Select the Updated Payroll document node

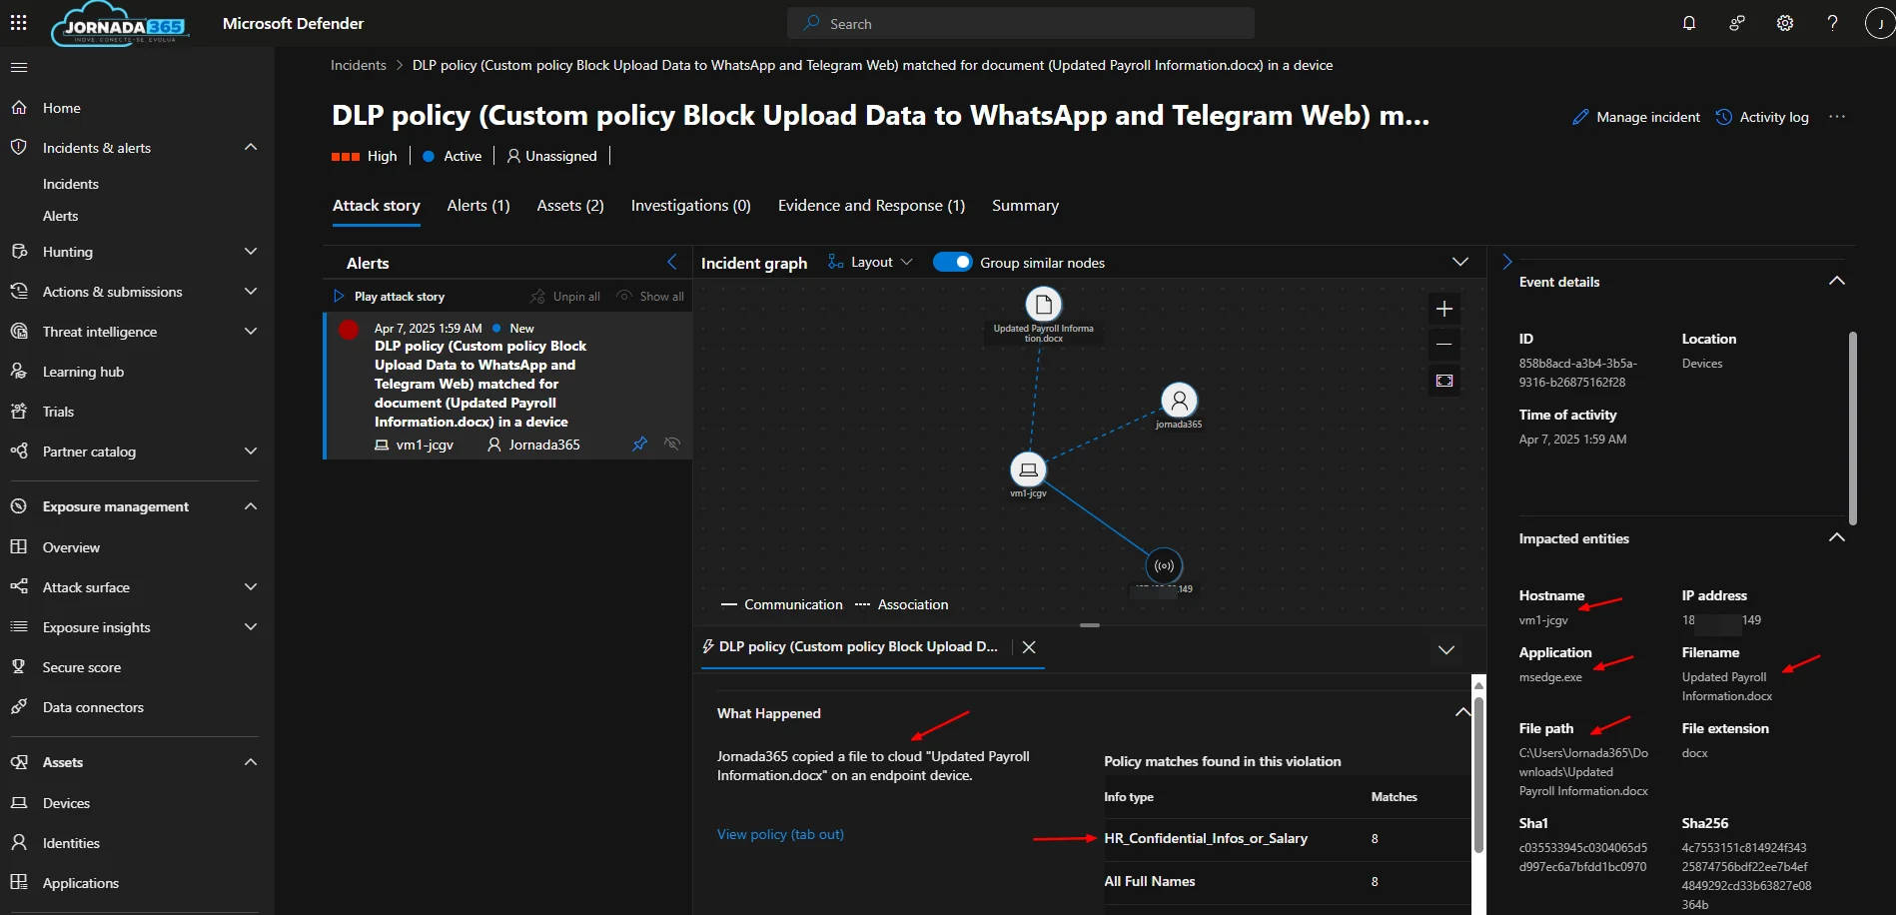point(1044,305)
